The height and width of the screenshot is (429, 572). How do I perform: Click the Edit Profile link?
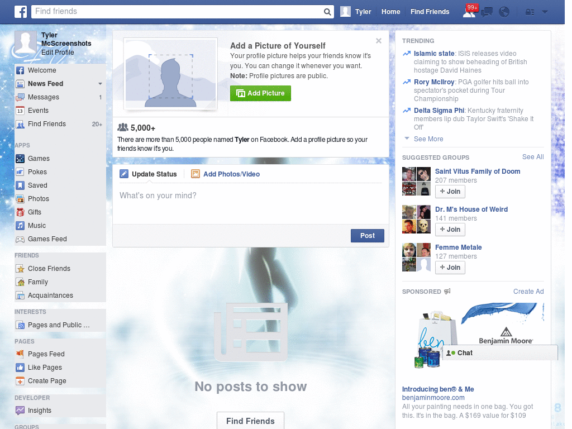(58, 53)
